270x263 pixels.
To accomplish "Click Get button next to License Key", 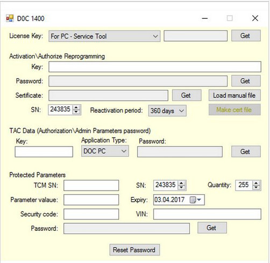I will coord(246,36).
